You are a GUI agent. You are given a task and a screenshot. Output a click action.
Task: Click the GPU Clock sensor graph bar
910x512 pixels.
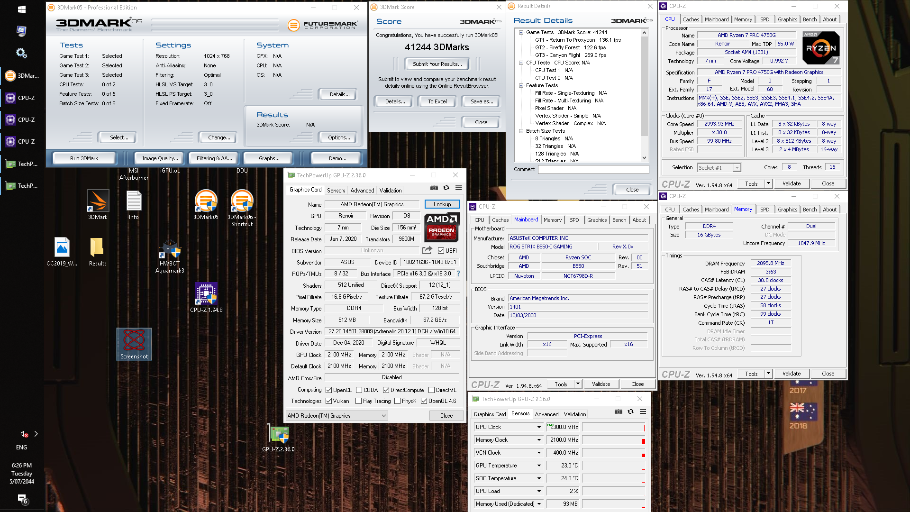(613, 427)
